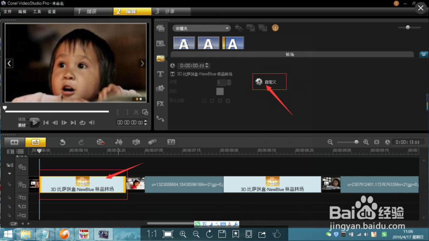Open the 文件 menu

tap(8, 12)
